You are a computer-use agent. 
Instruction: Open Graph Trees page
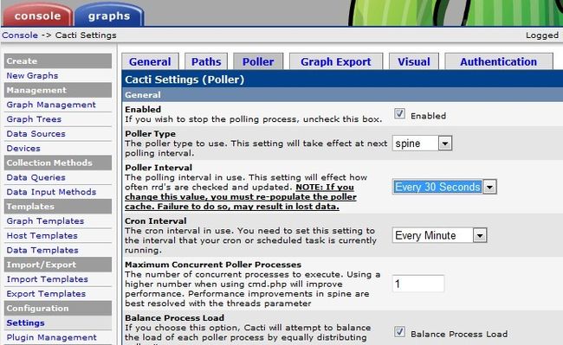(x=34, y=119)
